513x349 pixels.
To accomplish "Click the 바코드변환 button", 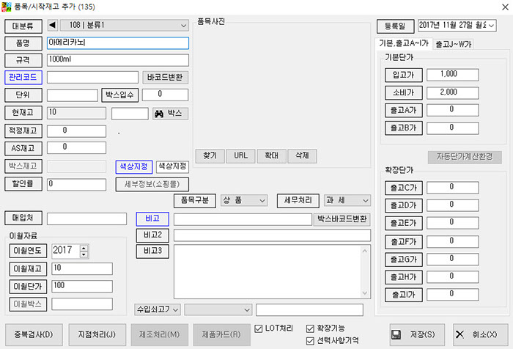I will click(x=165, y=77).
